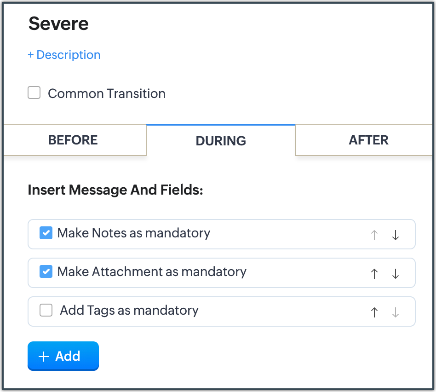
Task: Uncheck Make Notes as mandatory
Action: click(46, 233)
